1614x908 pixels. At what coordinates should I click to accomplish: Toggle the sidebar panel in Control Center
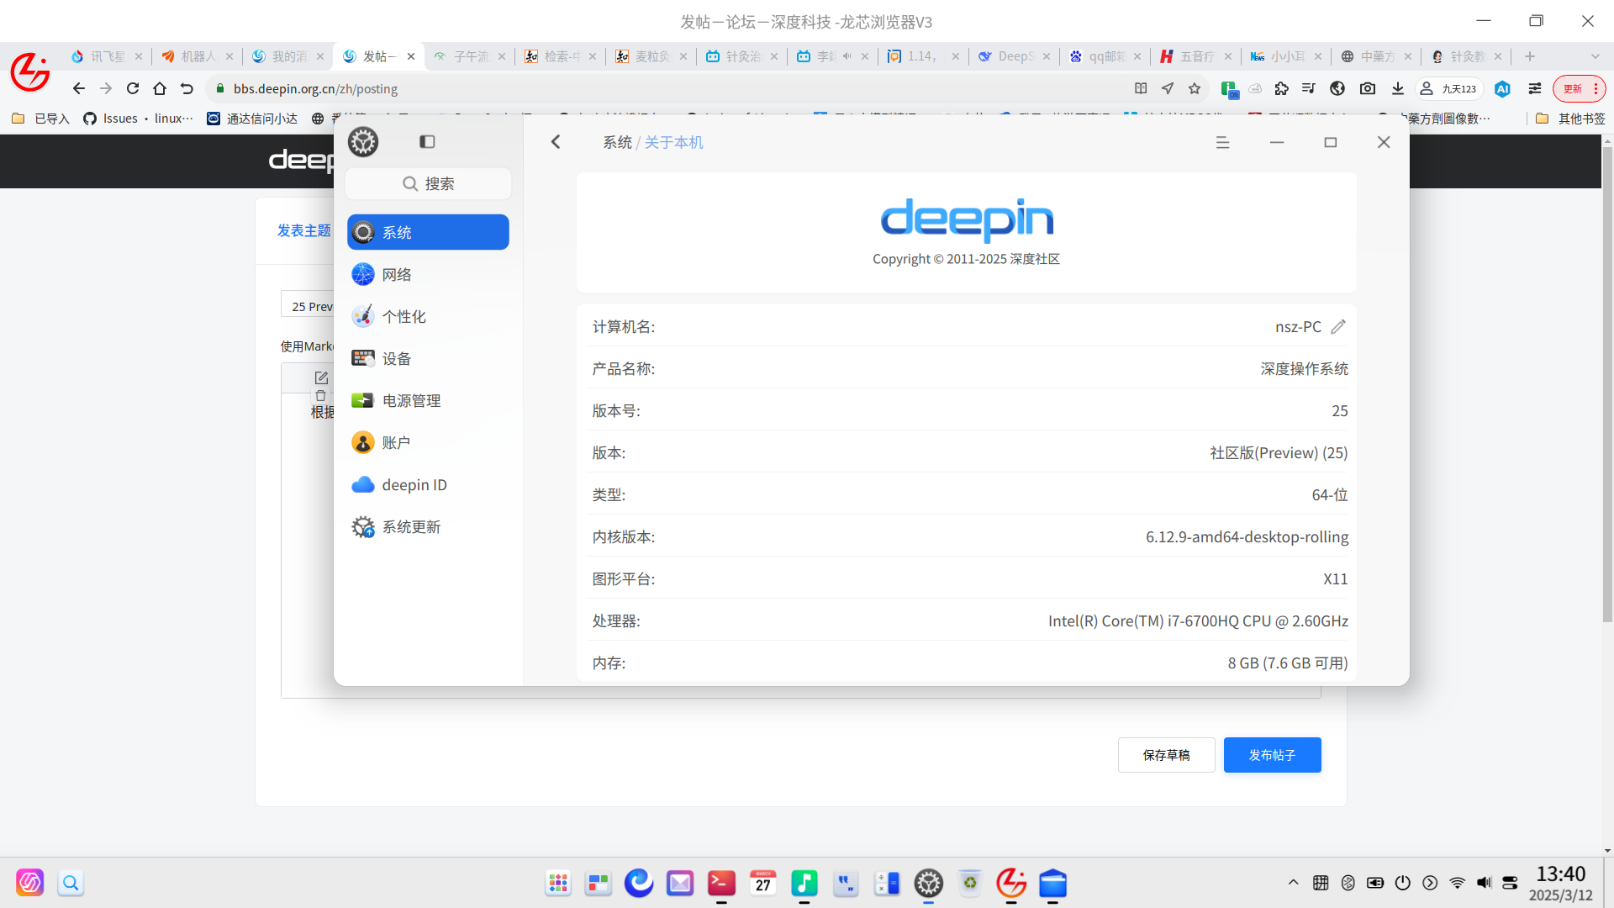[x=427, y=142]
